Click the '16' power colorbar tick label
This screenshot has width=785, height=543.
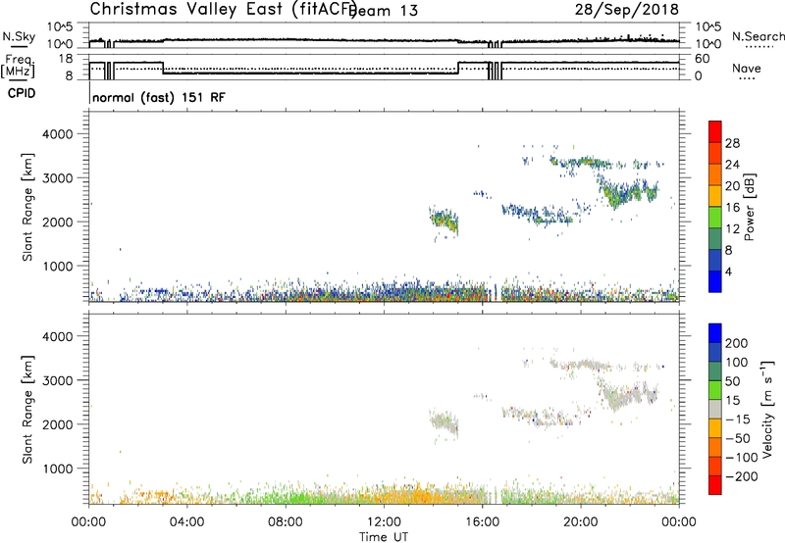[x=732, y=208]
